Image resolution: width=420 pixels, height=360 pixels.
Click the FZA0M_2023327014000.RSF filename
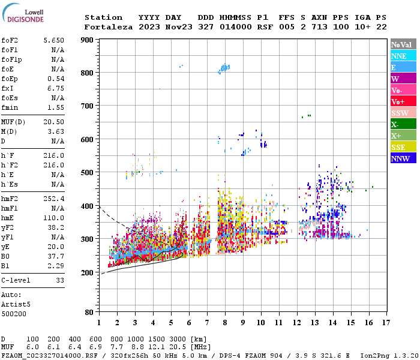(x=49, y=355)
